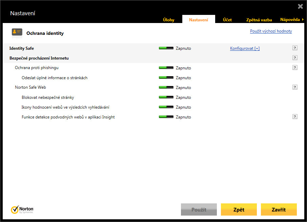Close settings with the Zavřít button
This screenshot has width=307, height=222.
click(x=279, y=209)
